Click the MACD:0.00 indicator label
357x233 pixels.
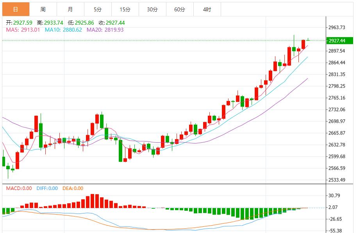19,188
